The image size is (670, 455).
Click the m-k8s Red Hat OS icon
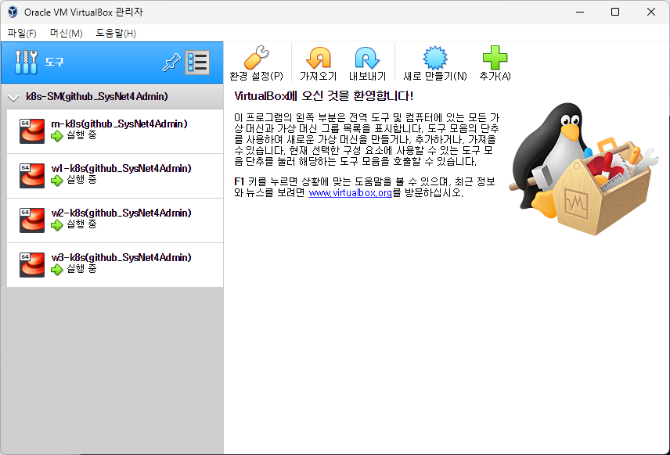tap(32, 131)
